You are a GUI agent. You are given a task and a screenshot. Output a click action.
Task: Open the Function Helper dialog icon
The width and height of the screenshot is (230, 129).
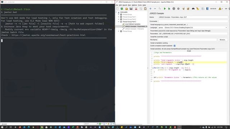point(203,9)
